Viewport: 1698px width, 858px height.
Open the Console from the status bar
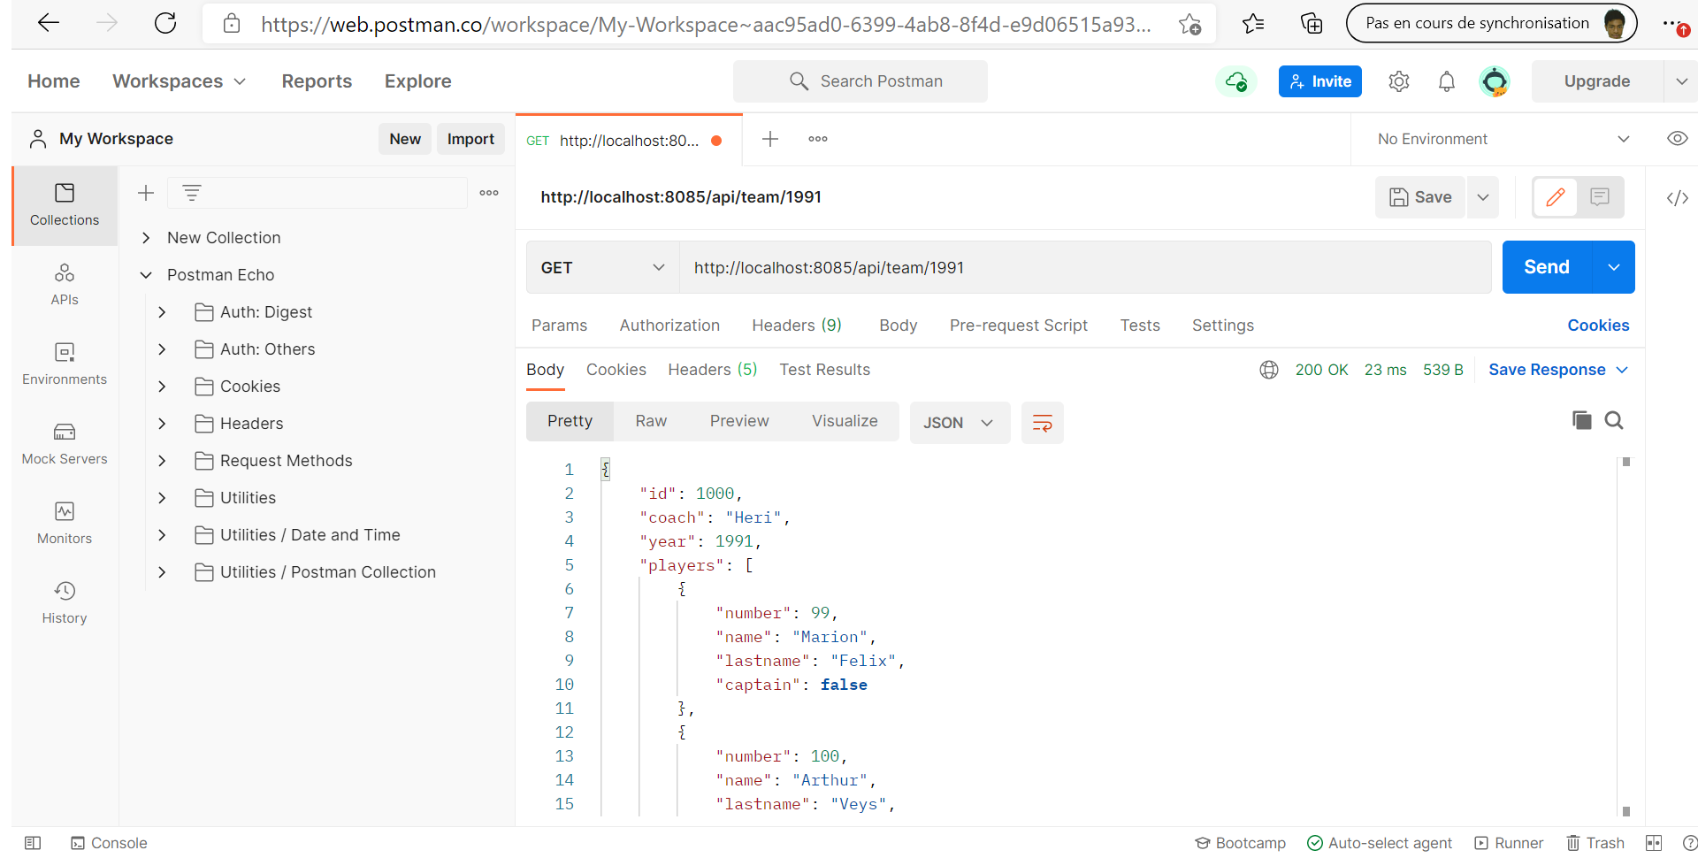coord(109,843)
